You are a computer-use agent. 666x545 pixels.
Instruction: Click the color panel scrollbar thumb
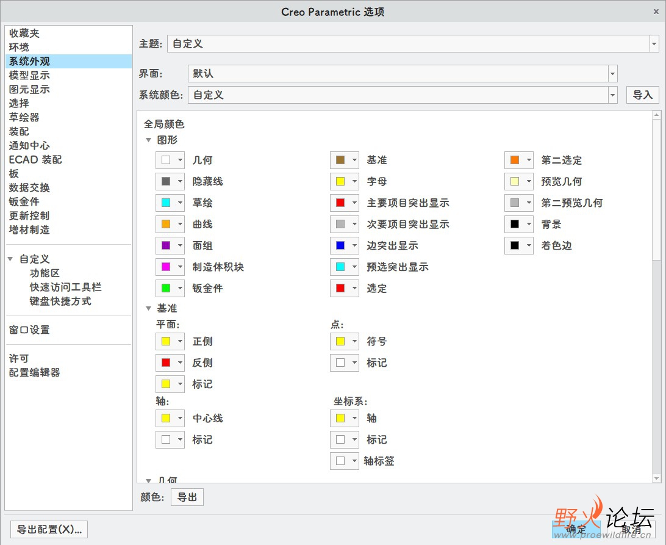click(x=657, y=190)
